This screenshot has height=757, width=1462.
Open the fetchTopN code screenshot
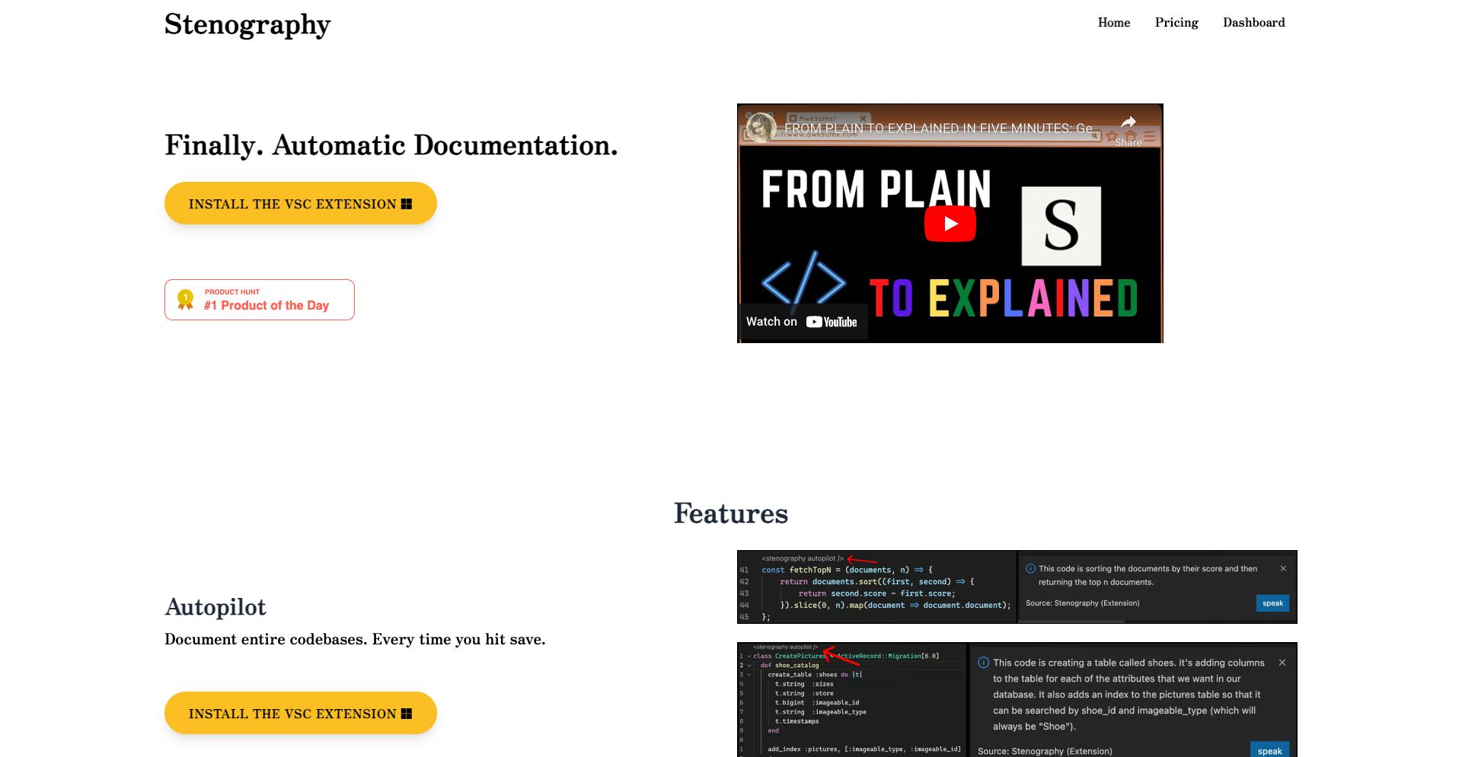[876, 587]
